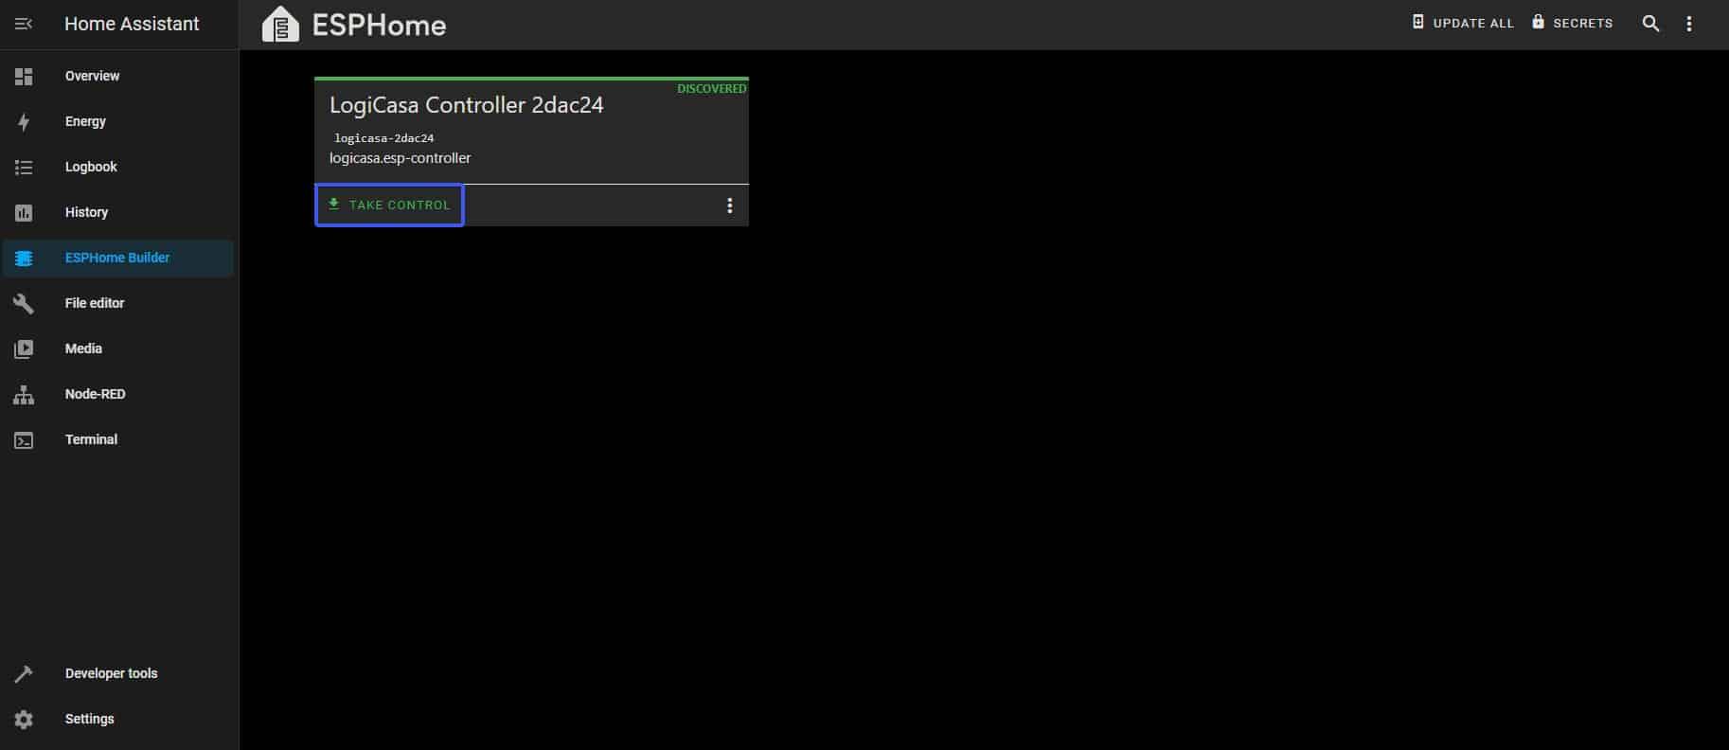The height and width of the screenshot is (750, 1729).
Task: Open the Overview dashboard icon
Action: (x=24, y=76)
